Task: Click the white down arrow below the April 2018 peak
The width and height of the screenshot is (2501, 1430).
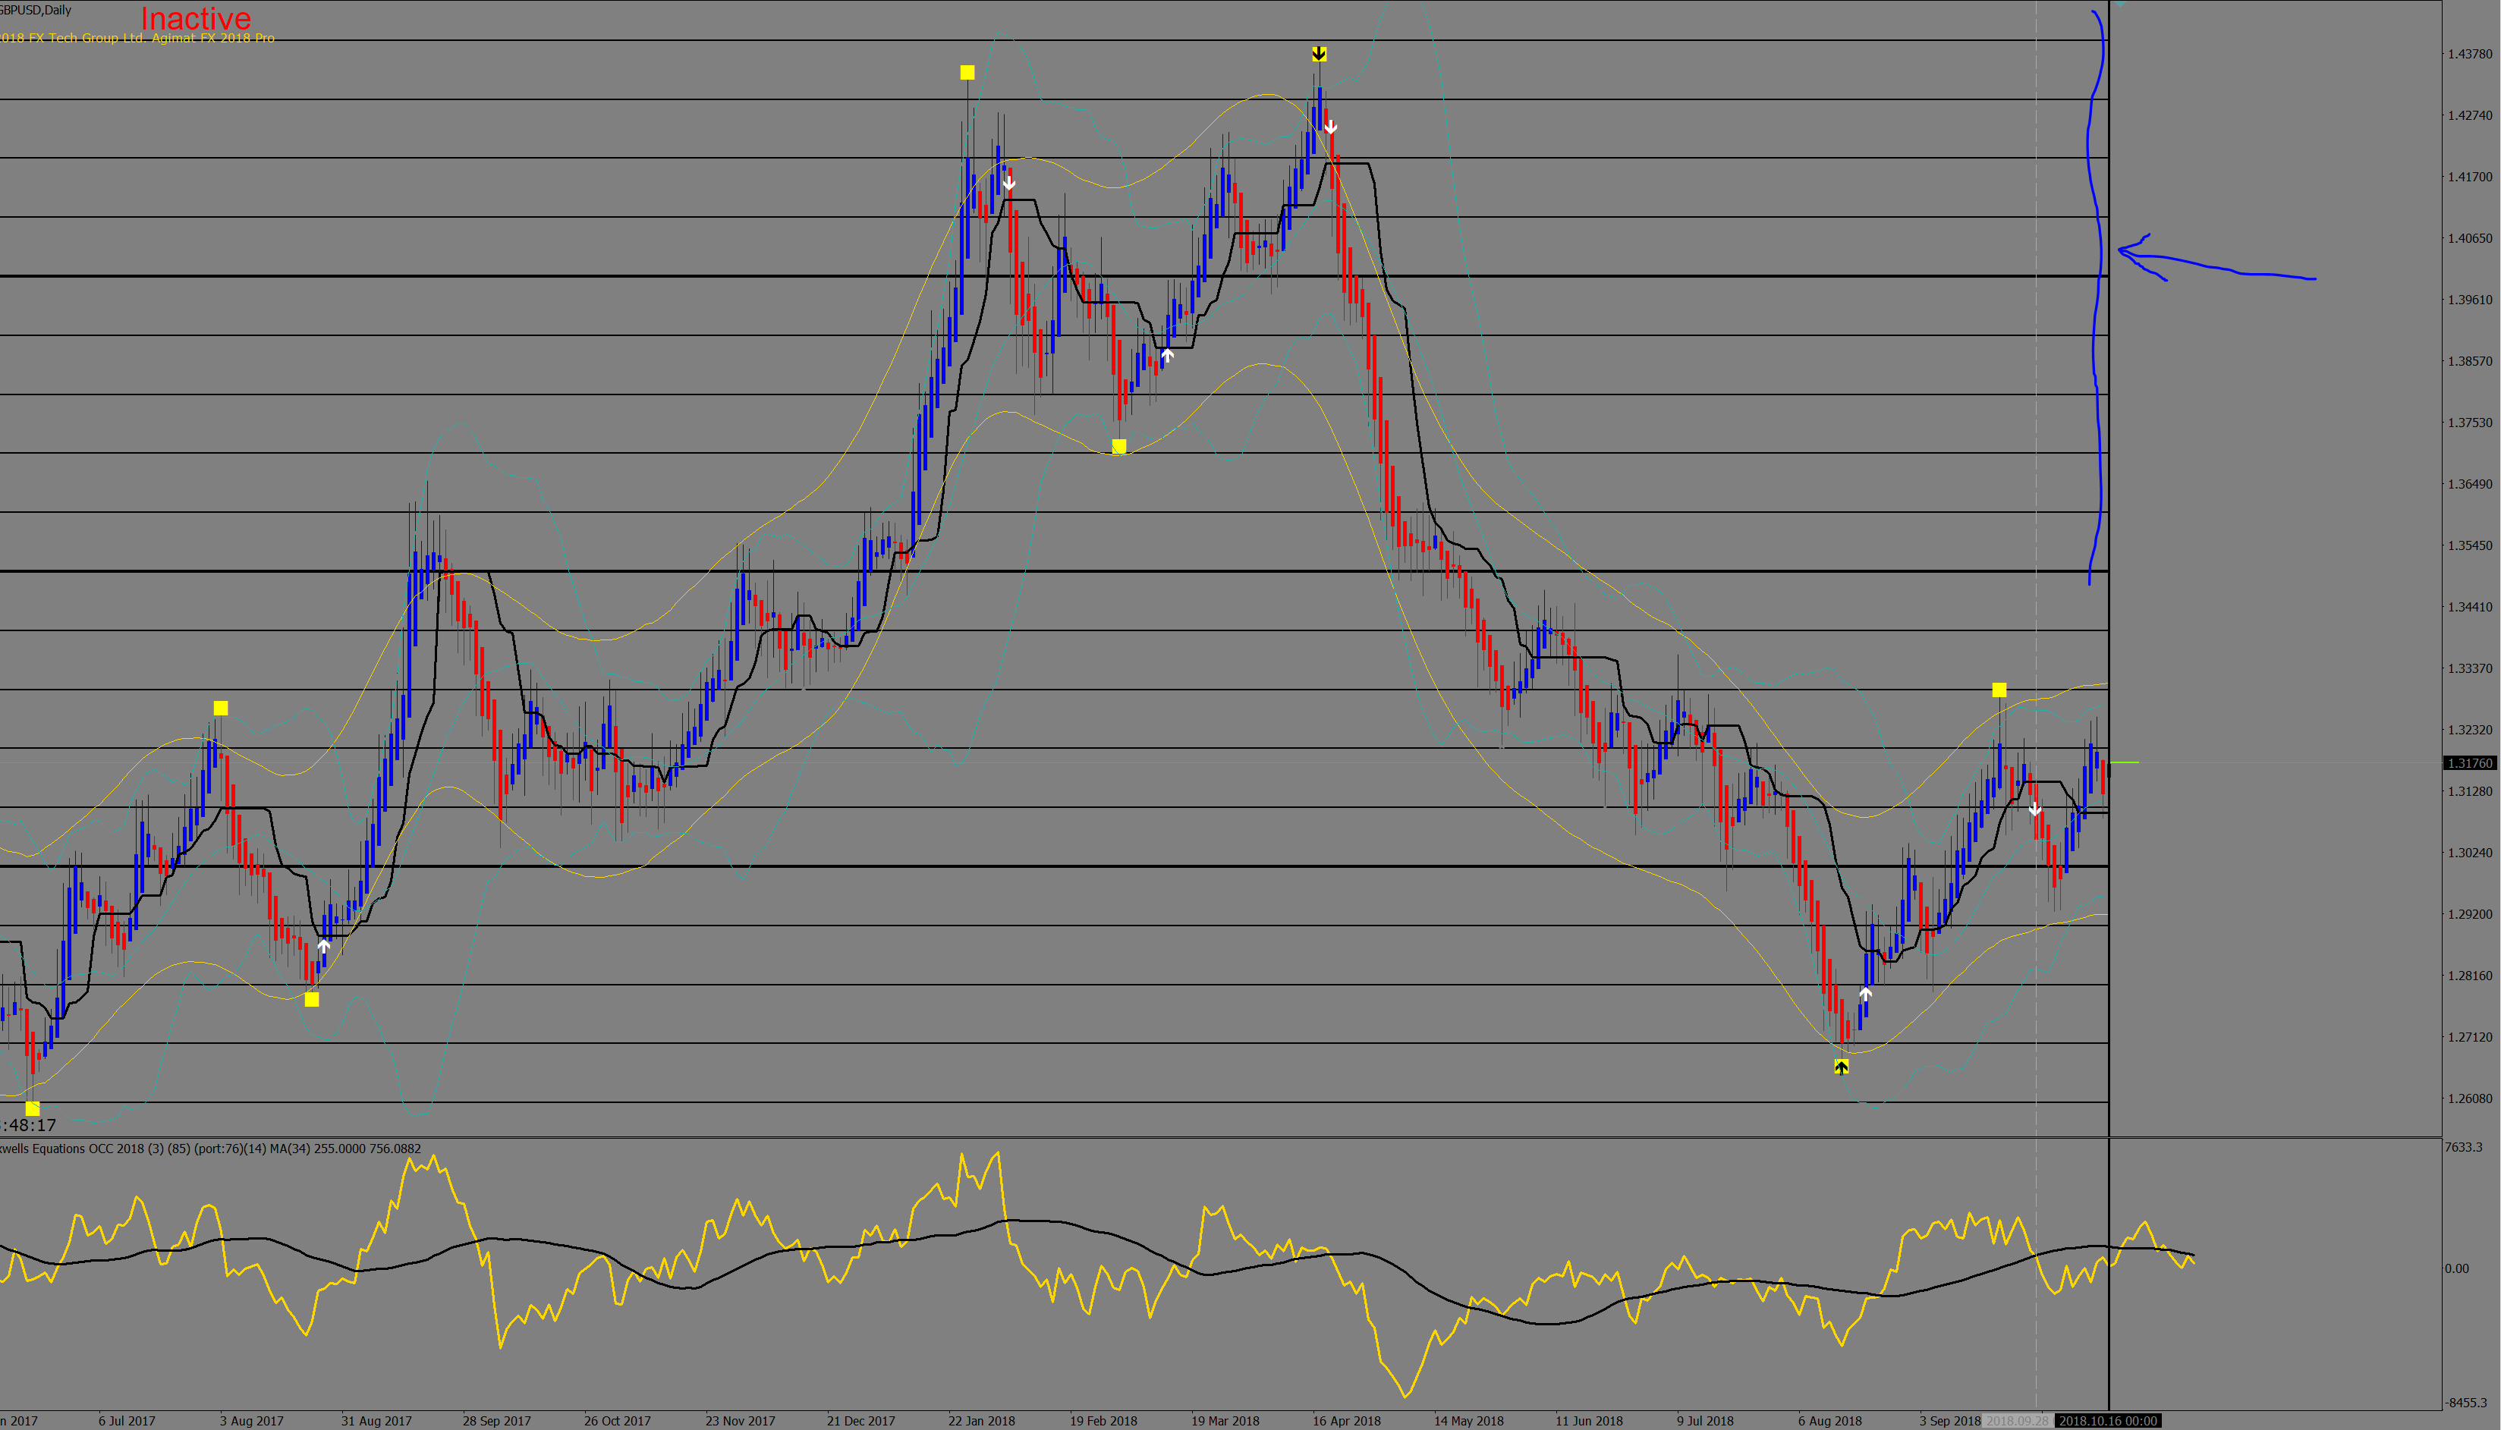Action: point(1330,127)
